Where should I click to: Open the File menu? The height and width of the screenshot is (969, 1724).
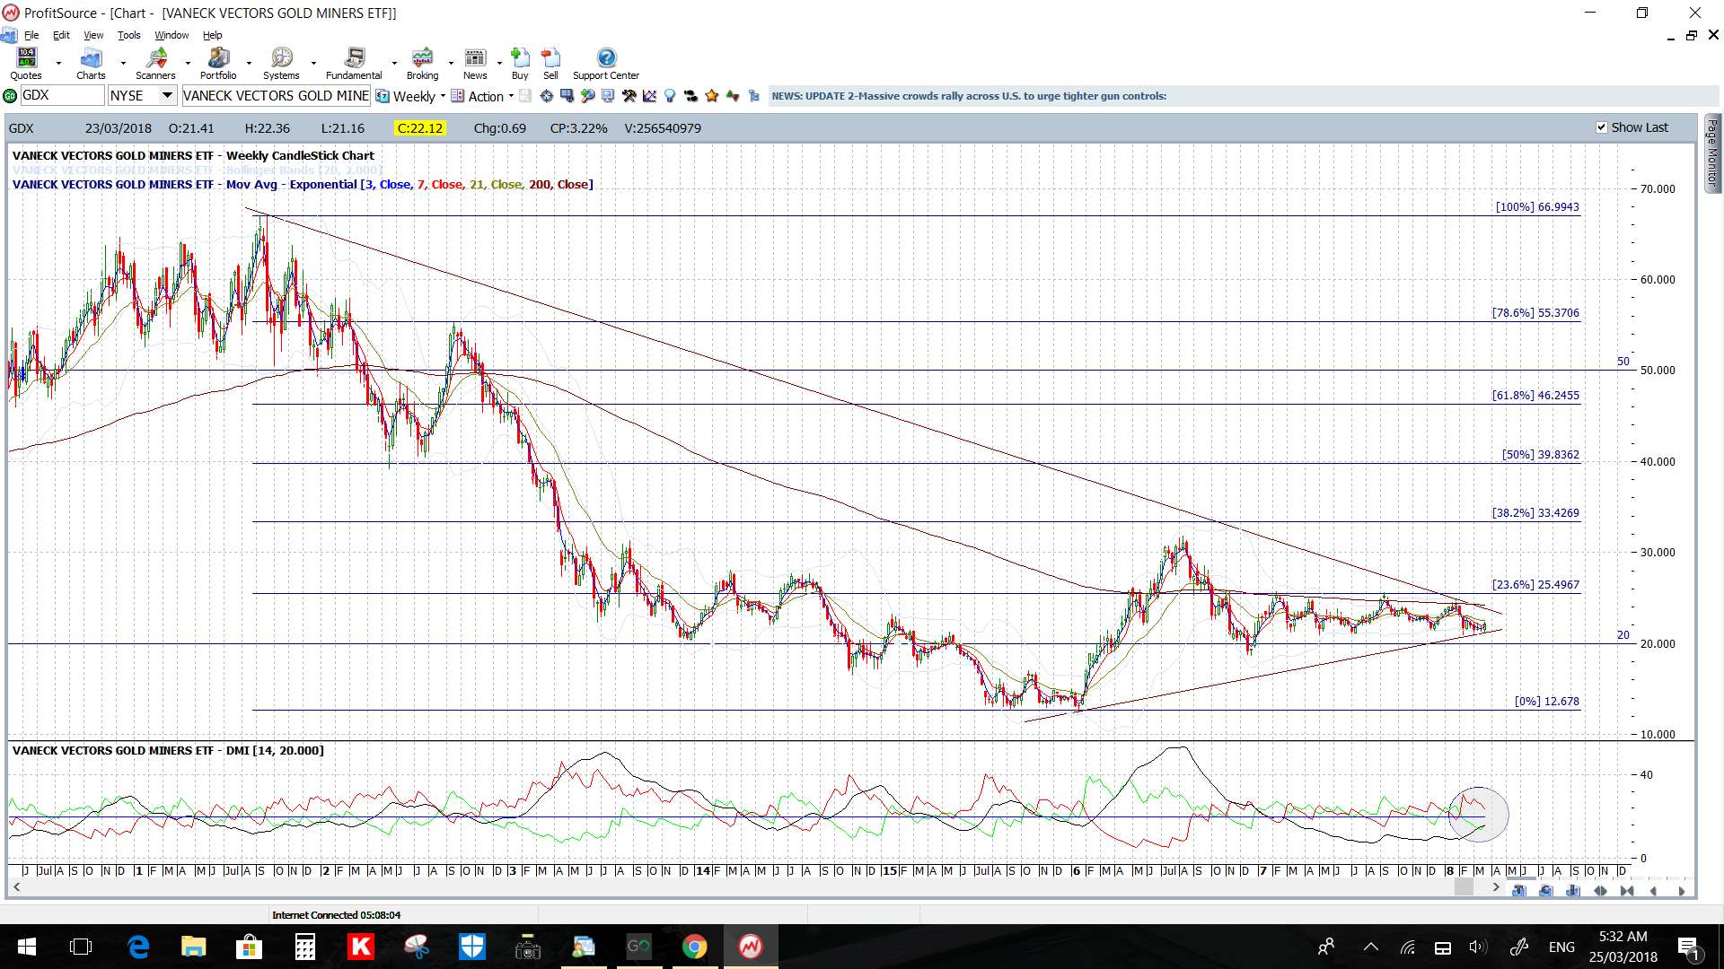pyautogui.click(x=31, y=35)
